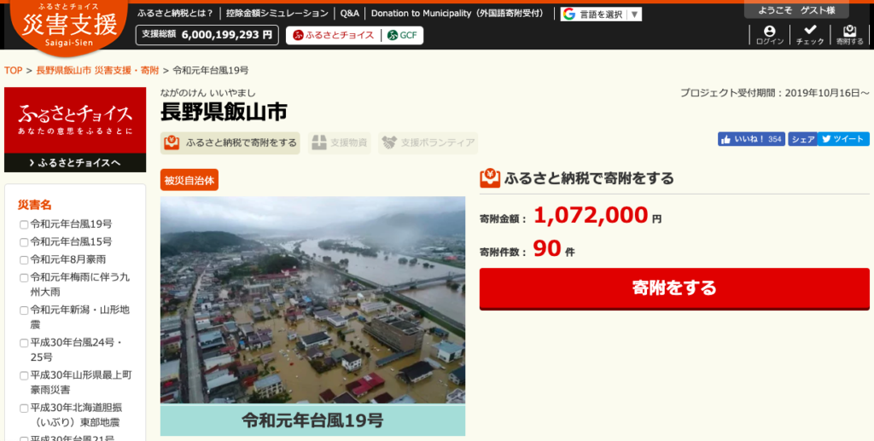Image resolution: width=874 pixels, height=441 pixels.
Task: Toggle the 令和元年8月豪雨 checkbox
Action: tap(24, 260)
